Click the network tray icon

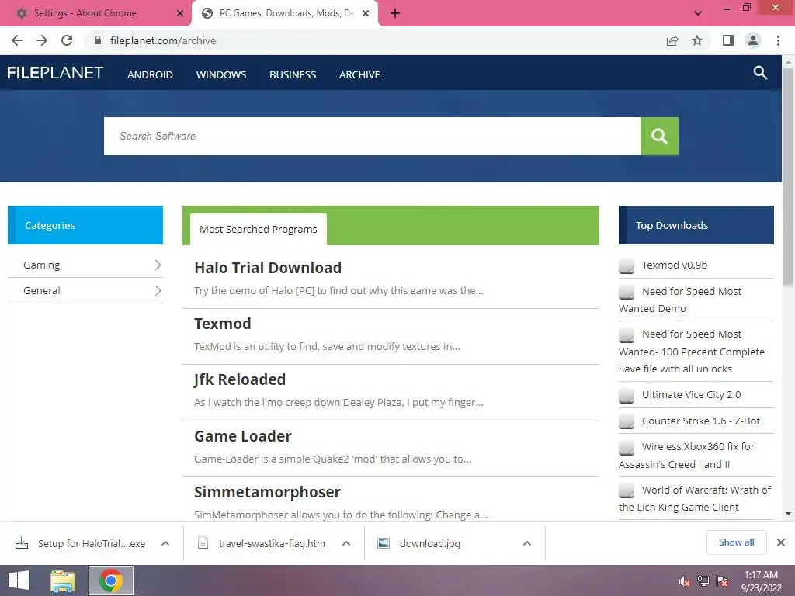tap(703, 581)
